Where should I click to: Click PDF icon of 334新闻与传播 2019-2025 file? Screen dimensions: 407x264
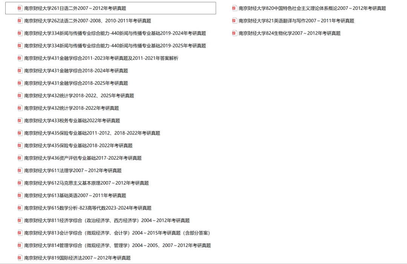[20, 46]
